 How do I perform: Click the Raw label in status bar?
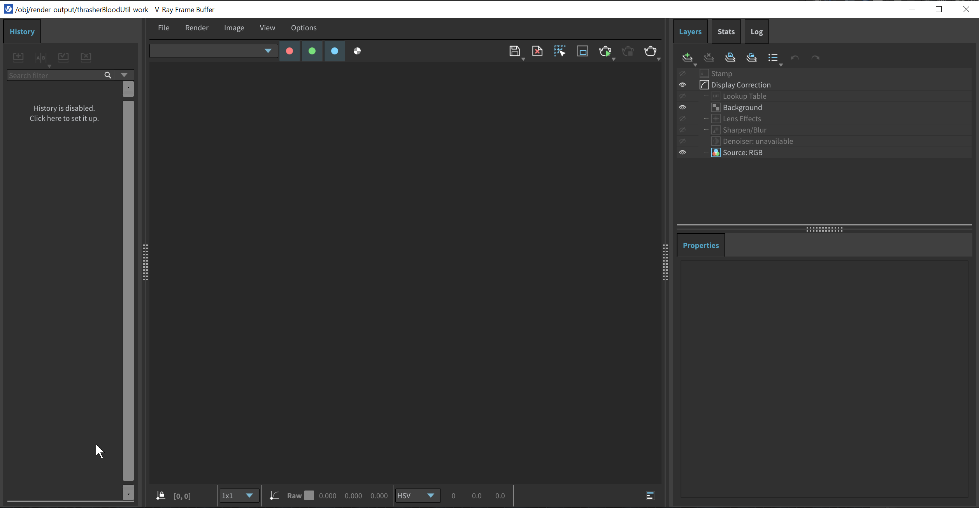click(294, 496)
